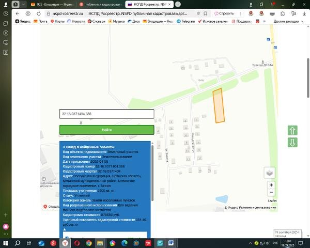This screenshot has height=248, width=310.
Task: Click the Спросить assistant button
Action: click(x=224, y=13)
